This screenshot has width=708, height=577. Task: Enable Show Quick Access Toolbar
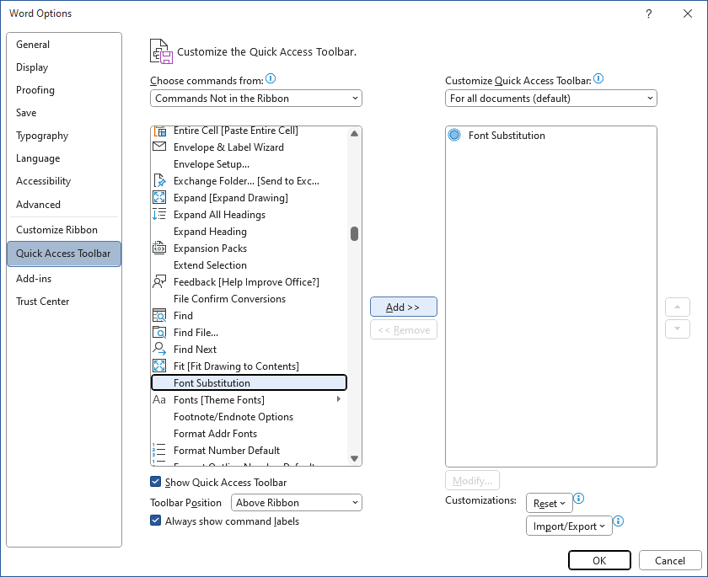point(155,483)
